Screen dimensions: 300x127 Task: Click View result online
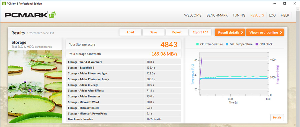click(x=265, y=32)
